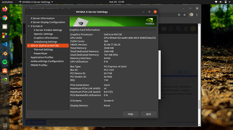Close the Chrome window
233x130 pixels.
point(197,8)
